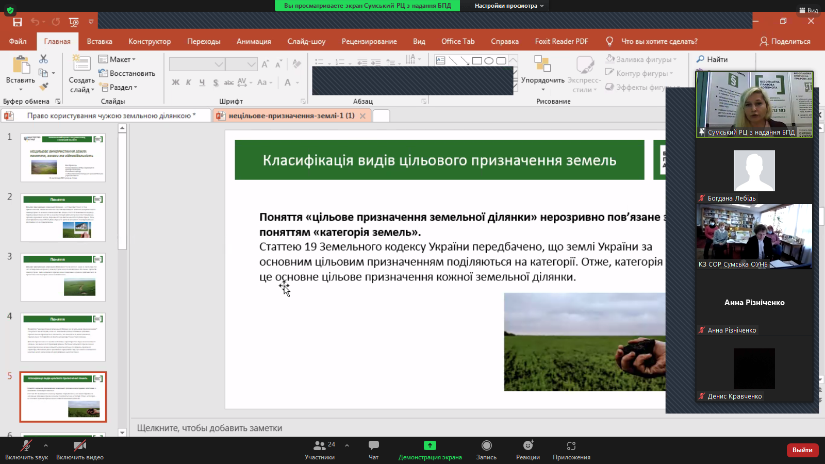Click the Decrease font size icon
The width and height of the screenshot is (825, 464).
pyautogui.click(x=278, y=64)
